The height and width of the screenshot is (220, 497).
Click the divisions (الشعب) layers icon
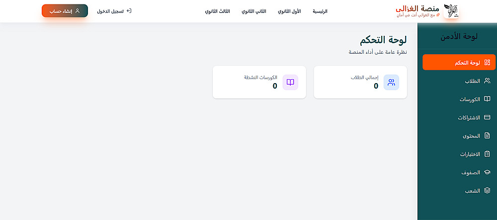coord(487,191)
